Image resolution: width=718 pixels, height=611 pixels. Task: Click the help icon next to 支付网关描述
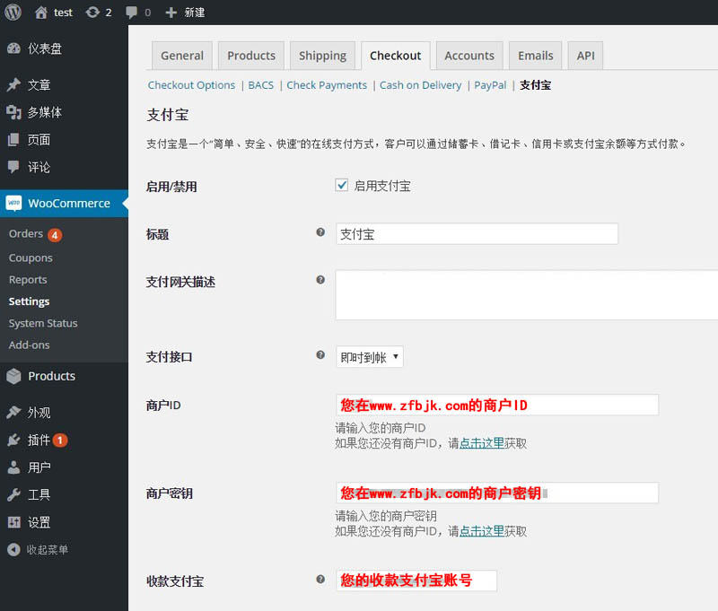click(x=320, y=280)
